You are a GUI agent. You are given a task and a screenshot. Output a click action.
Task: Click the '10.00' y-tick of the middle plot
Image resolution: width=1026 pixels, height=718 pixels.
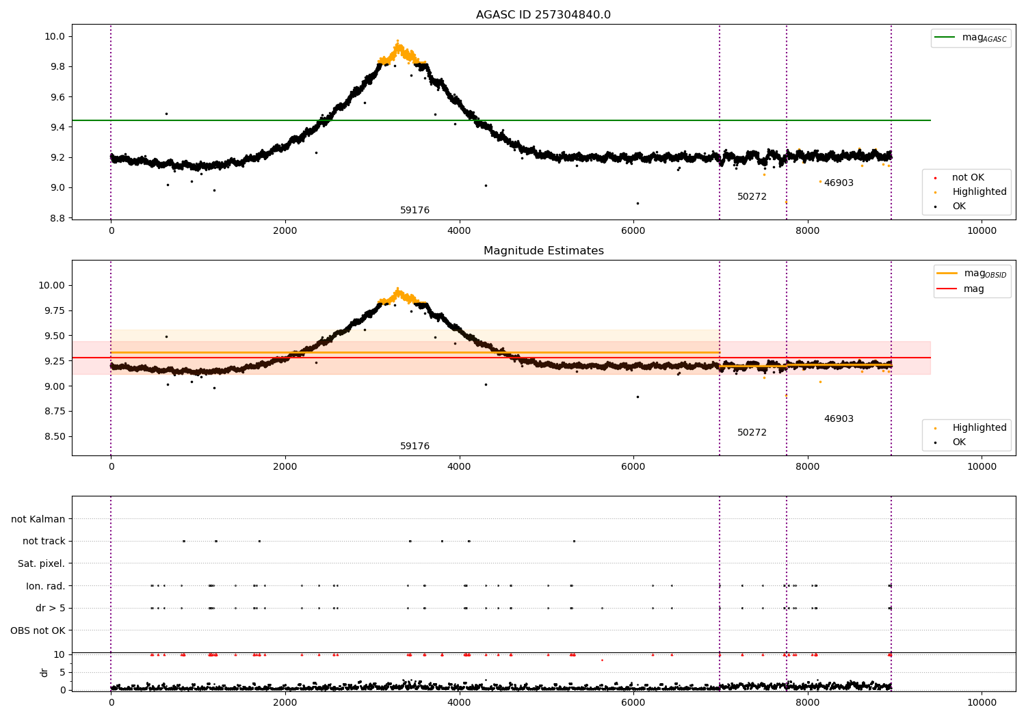click(x=51, y=286)
